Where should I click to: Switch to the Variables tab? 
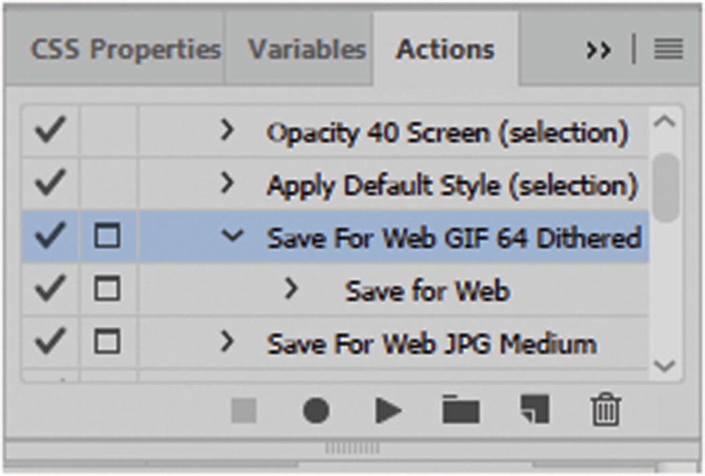(306, 50)
